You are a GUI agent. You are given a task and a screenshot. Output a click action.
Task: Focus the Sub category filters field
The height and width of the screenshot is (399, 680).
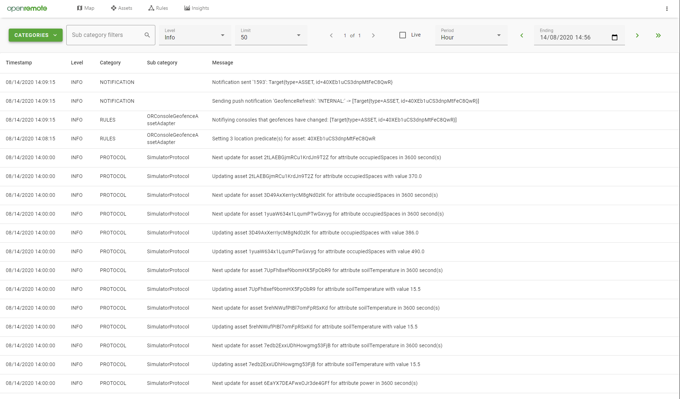105,35
